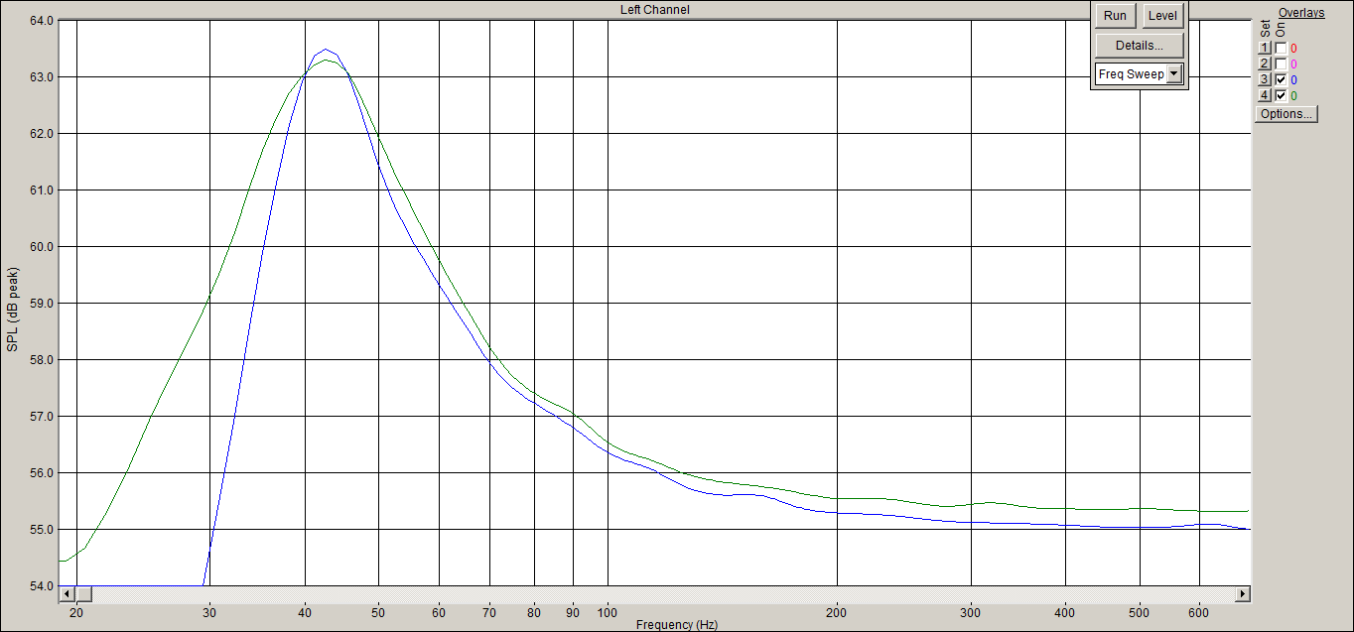Disable overlay 3 checkbox
Image resolution: width=1354 pixels, height=632 pixels.
click(x=1281, y=79)
